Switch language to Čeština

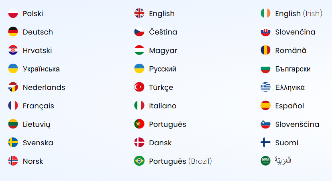163,32
